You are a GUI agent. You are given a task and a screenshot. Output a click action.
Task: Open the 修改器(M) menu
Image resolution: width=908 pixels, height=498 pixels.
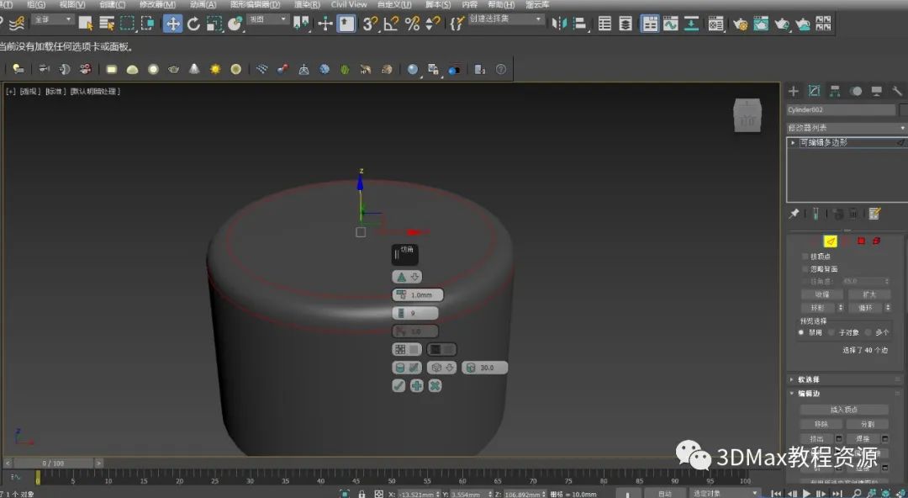coord(156,4)
